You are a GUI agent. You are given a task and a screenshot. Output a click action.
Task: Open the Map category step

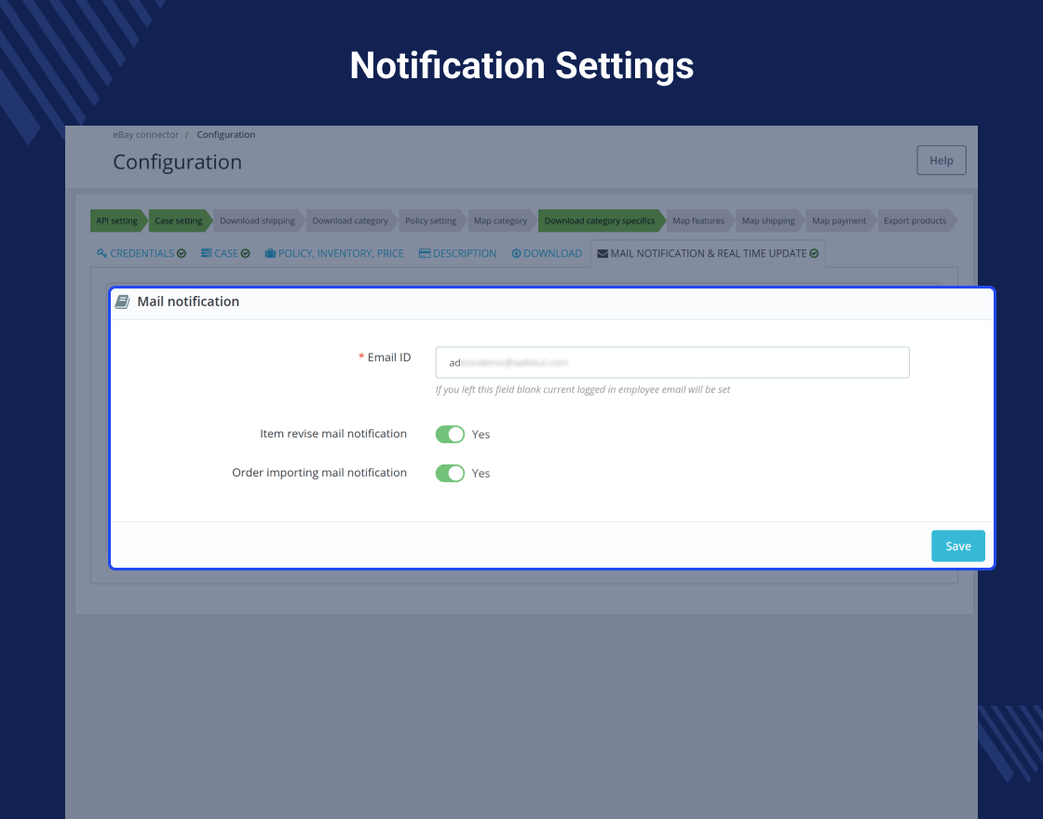[x=502, y=221]
